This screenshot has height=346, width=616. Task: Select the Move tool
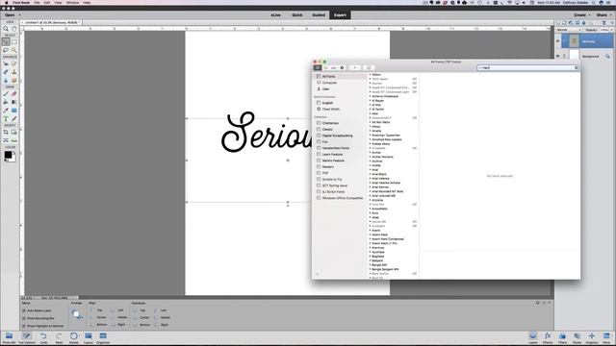click(x=6, y=41)
